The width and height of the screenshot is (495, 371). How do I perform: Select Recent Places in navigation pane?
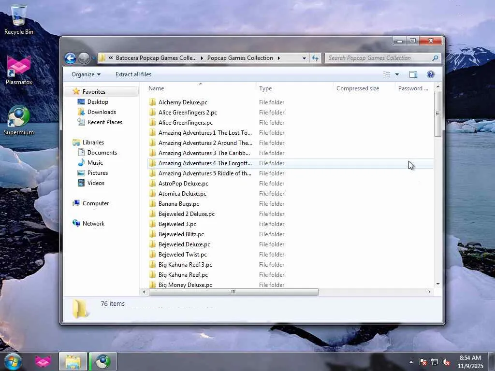pyautogui.click(x=104, y=122)
